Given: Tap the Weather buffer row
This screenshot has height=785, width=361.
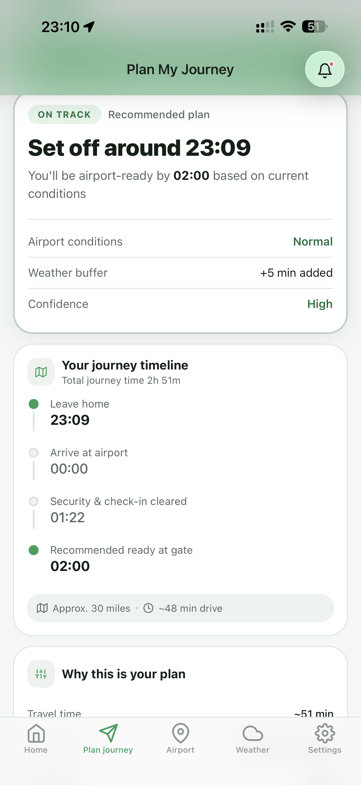Looking at the screenshot, I should [x=180, y=273].
